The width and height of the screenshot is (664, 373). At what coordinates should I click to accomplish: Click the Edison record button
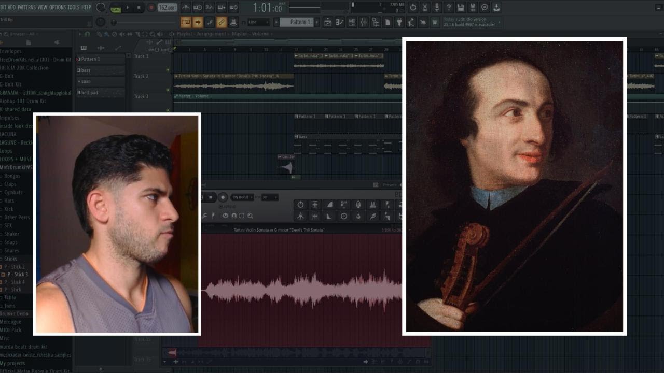pyautogui.click(x=223, y=197)
